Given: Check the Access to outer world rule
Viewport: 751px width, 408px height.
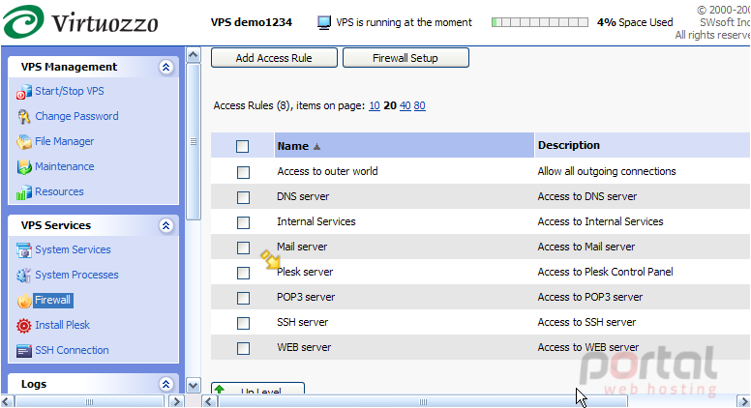Looking at the screenshot, I should point(243,172).
